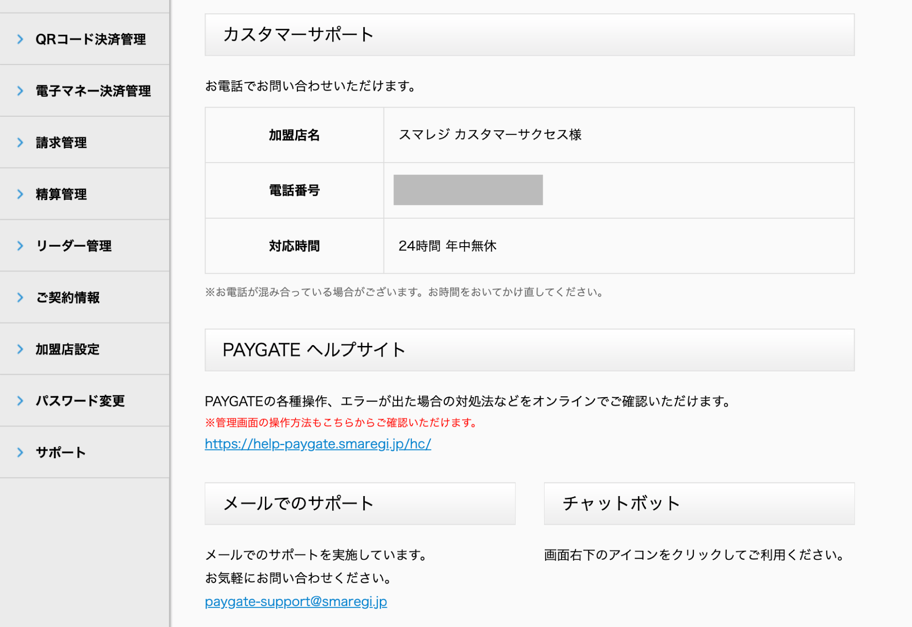The image size is (912, 627).
Task: Click paygate-support@smaregi.jp email link
Action: coord(296,601)
